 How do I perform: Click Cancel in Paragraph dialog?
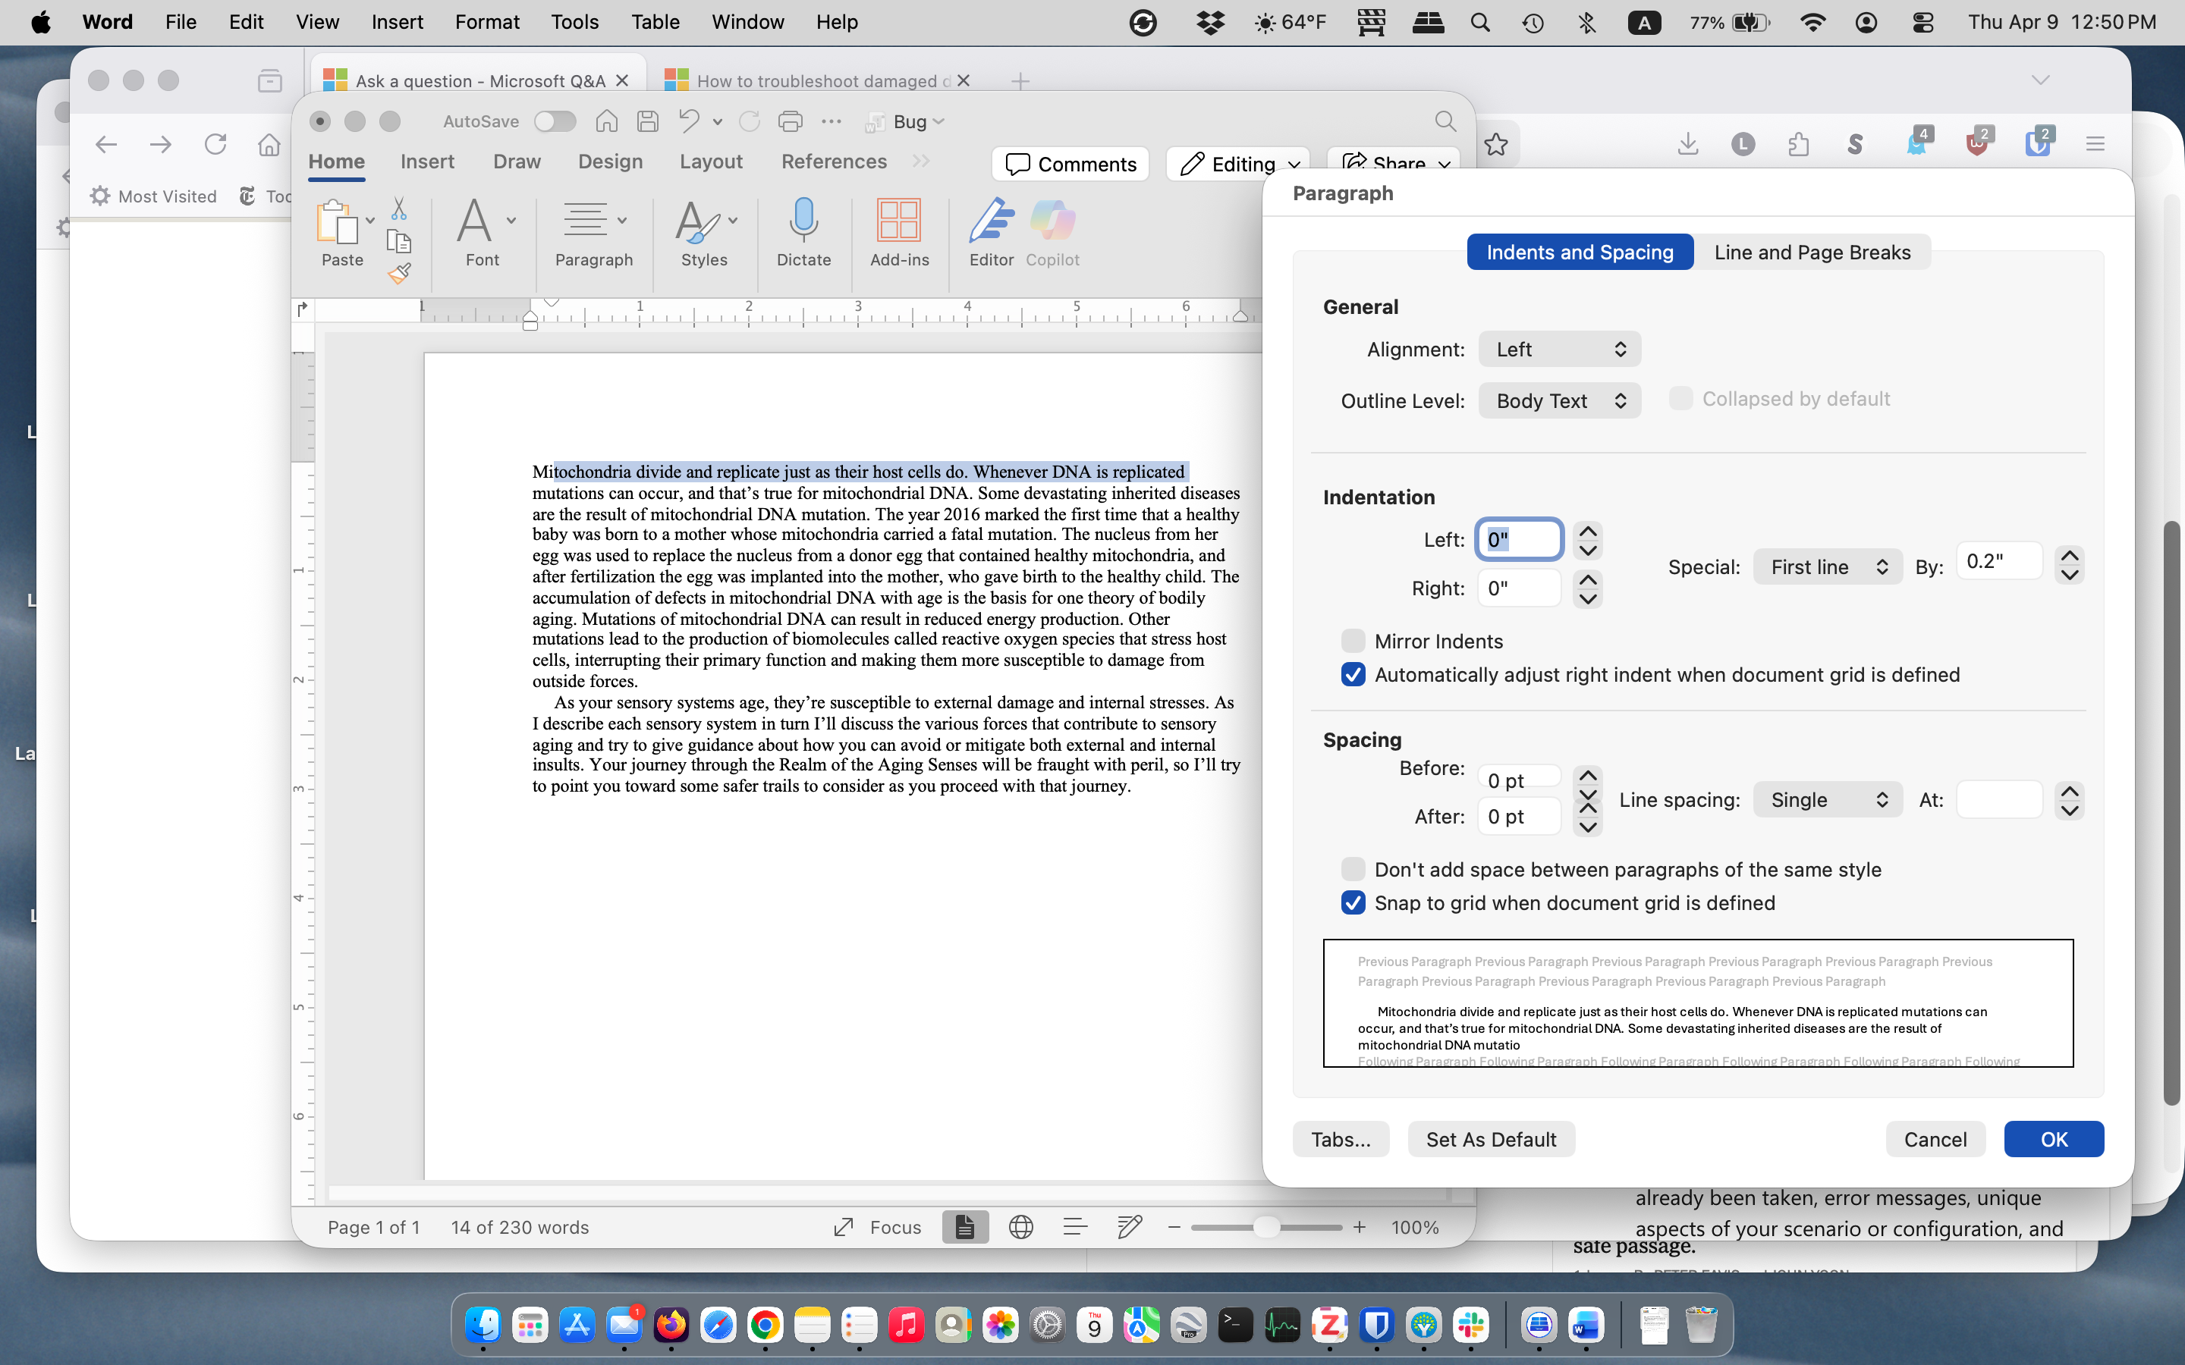click(x=1935, y=1139)
